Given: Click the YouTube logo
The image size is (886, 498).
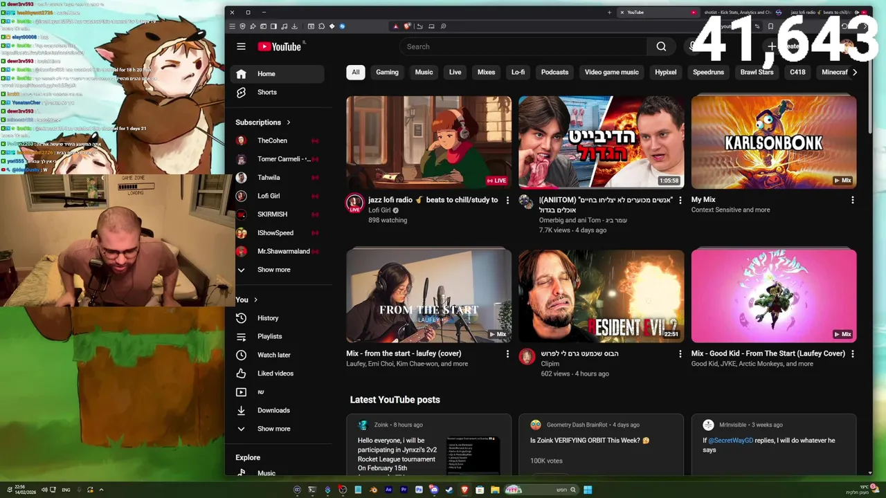Looking at the screenshot, I should point(279,46).
